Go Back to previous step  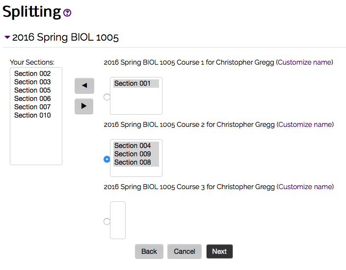click(149, 251)
